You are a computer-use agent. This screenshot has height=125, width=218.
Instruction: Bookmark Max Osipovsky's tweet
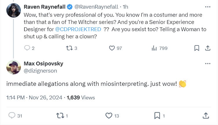pos(157,115)
